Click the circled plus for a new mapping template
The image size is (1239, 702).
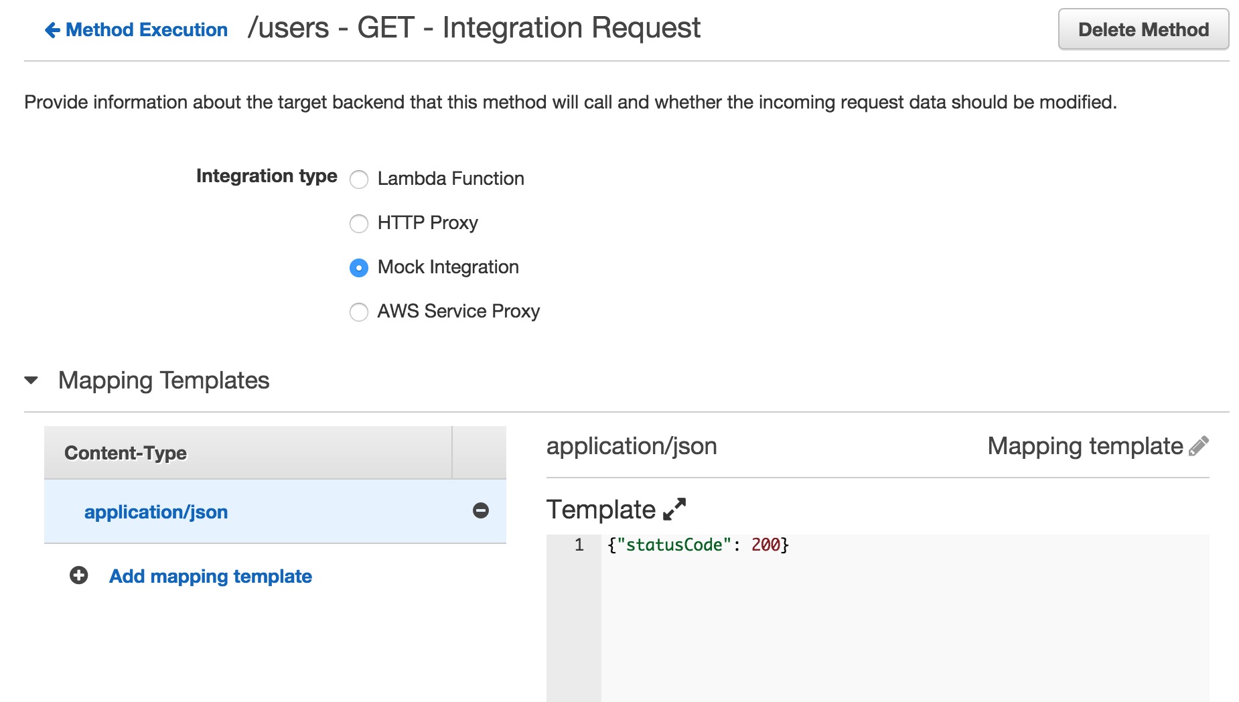[x=78, y=575]
